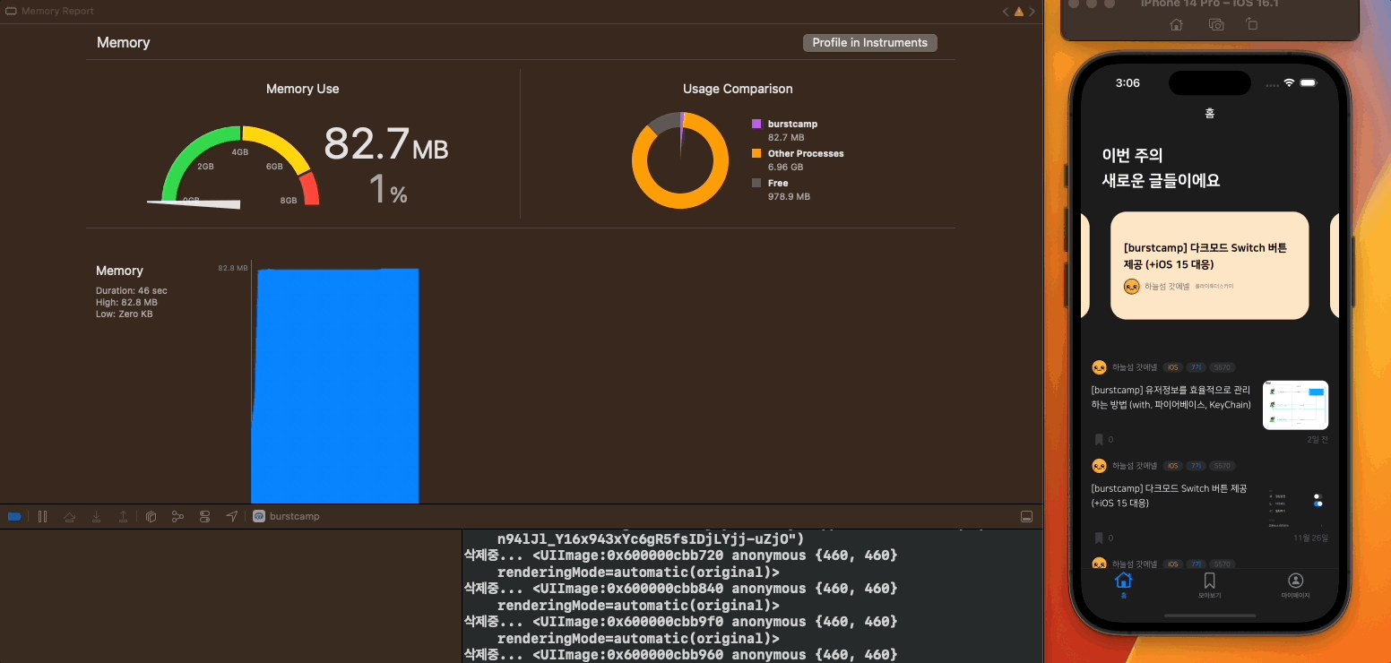This screenshot has height=663, width=1391.
Task: Click the Memory Report title icon
Action: (11, 12)
